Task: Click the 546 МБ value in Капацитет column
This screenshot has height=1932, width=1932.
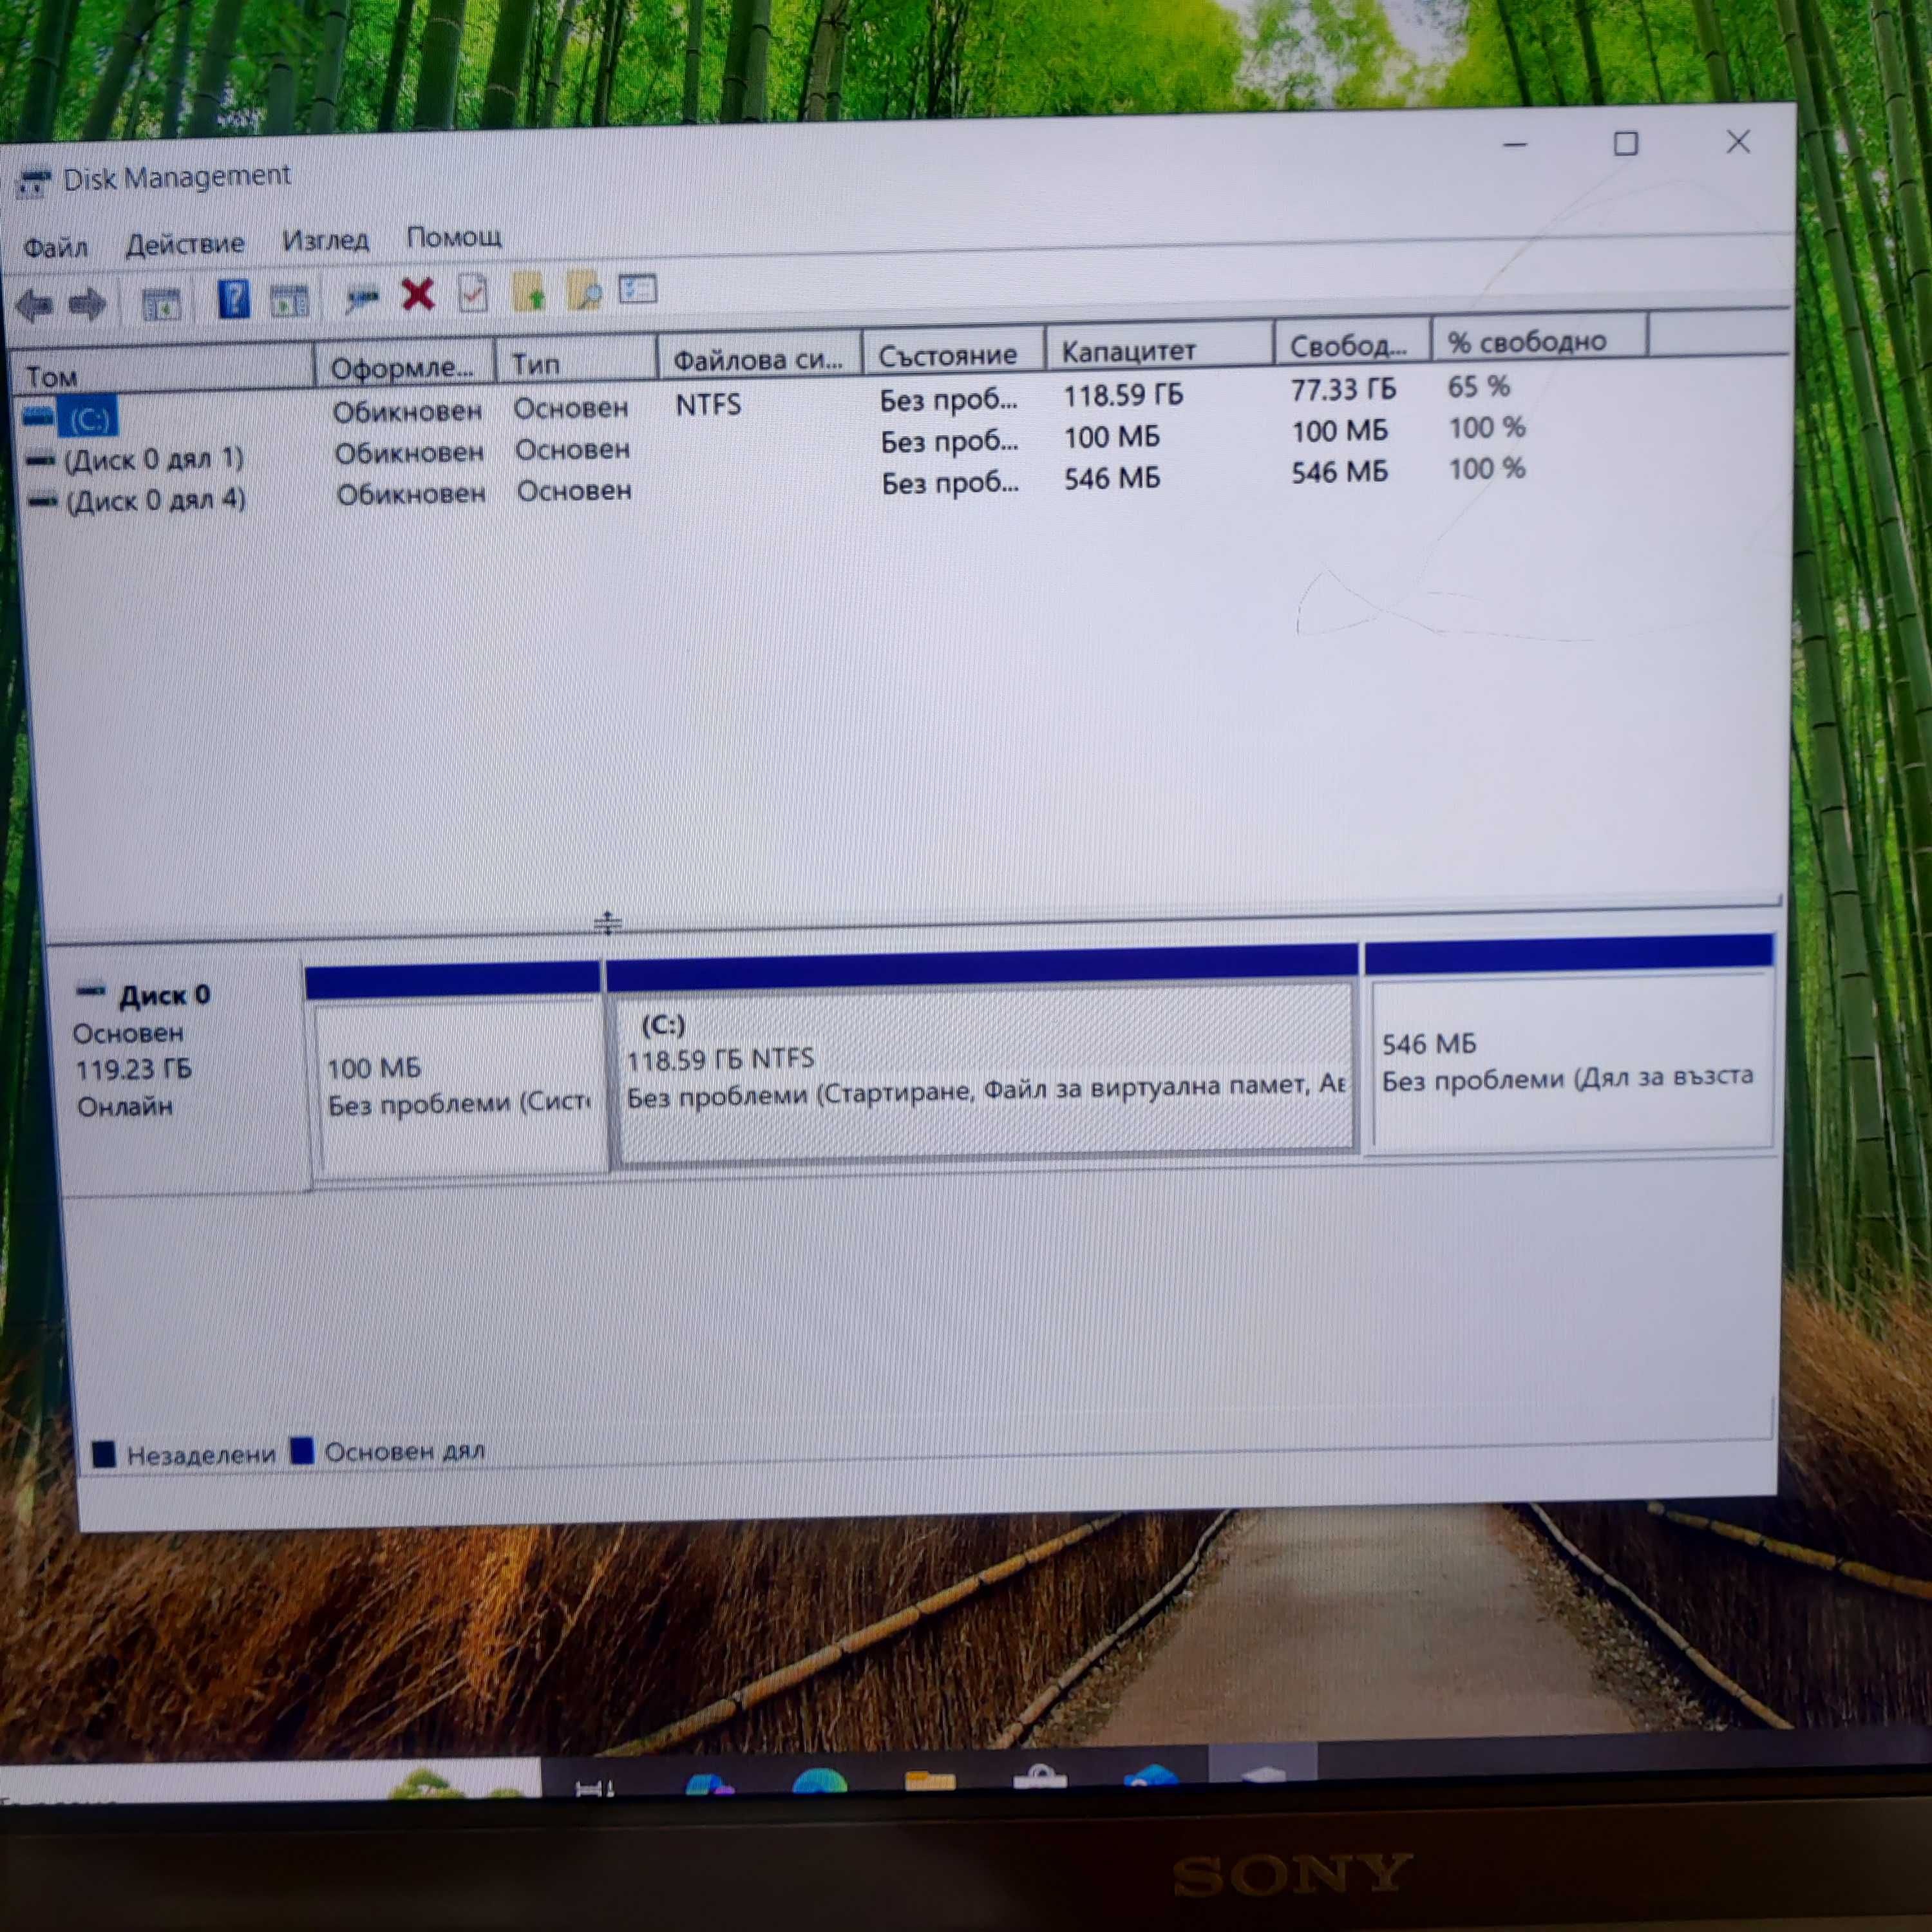Action: click(1112, 479)
